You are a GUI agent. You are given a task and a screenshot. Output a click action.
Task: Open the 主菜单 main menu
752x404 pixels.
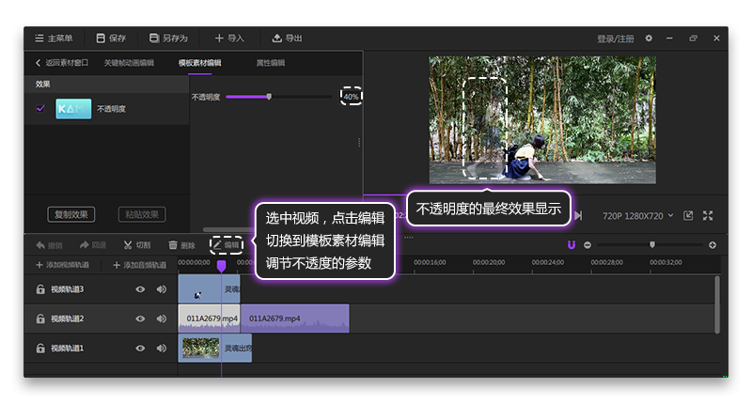coord(53,39)
